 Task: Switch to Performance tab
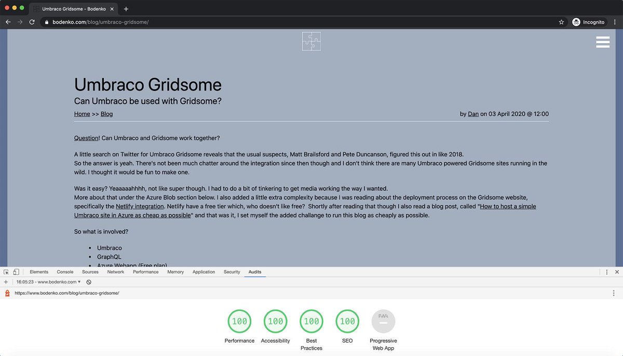click(x=146, y=272)
